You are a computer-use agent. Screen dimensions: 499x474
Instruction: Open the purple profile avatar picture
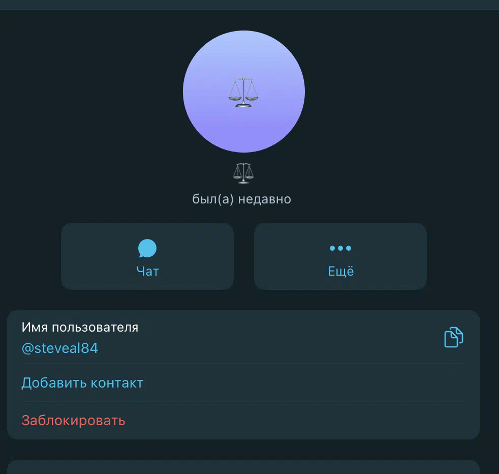pos(244,92)
